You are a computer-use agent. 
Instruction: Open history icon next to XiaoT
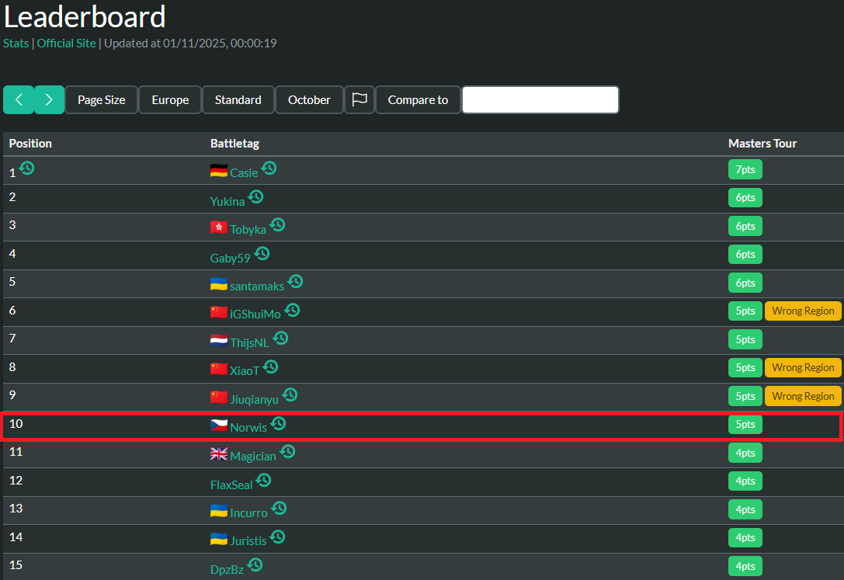[x=271, y=366]
